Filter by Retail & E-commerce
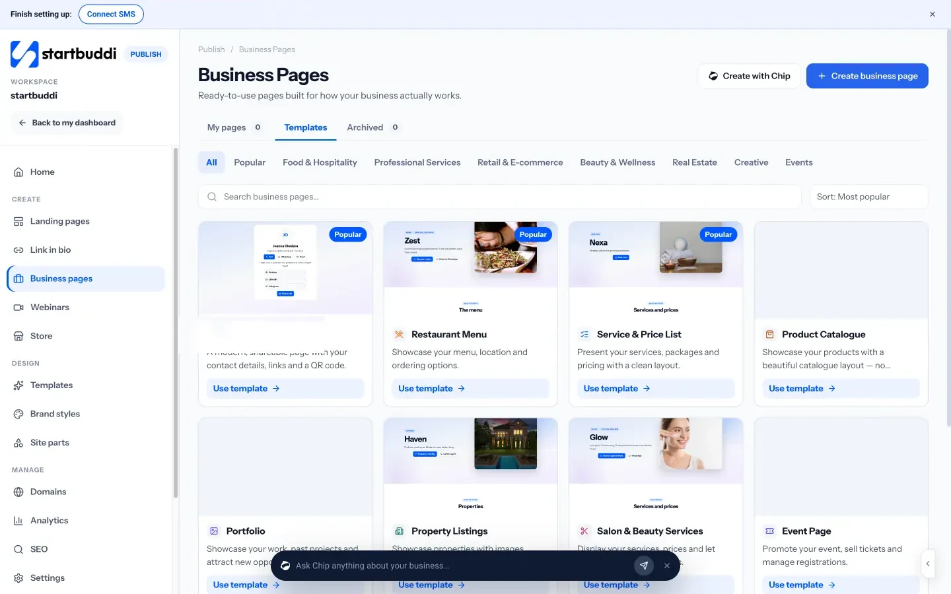This screenshot has height=594, width=951. pos(520,162)
